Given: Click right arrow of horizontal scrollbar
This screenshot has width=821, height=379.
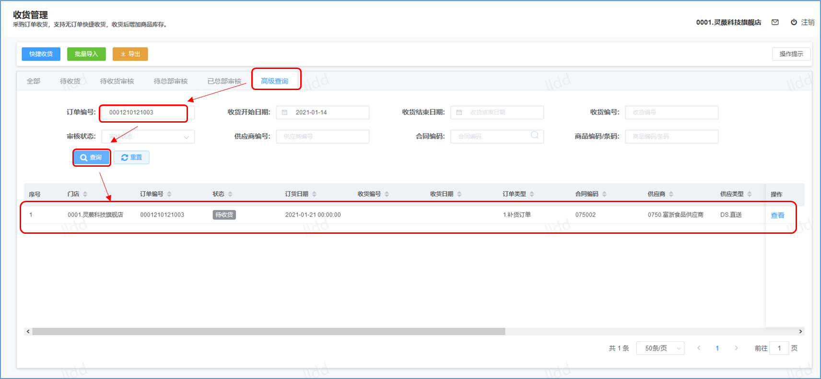Looking at the screenshot, I should click(800, 332).
